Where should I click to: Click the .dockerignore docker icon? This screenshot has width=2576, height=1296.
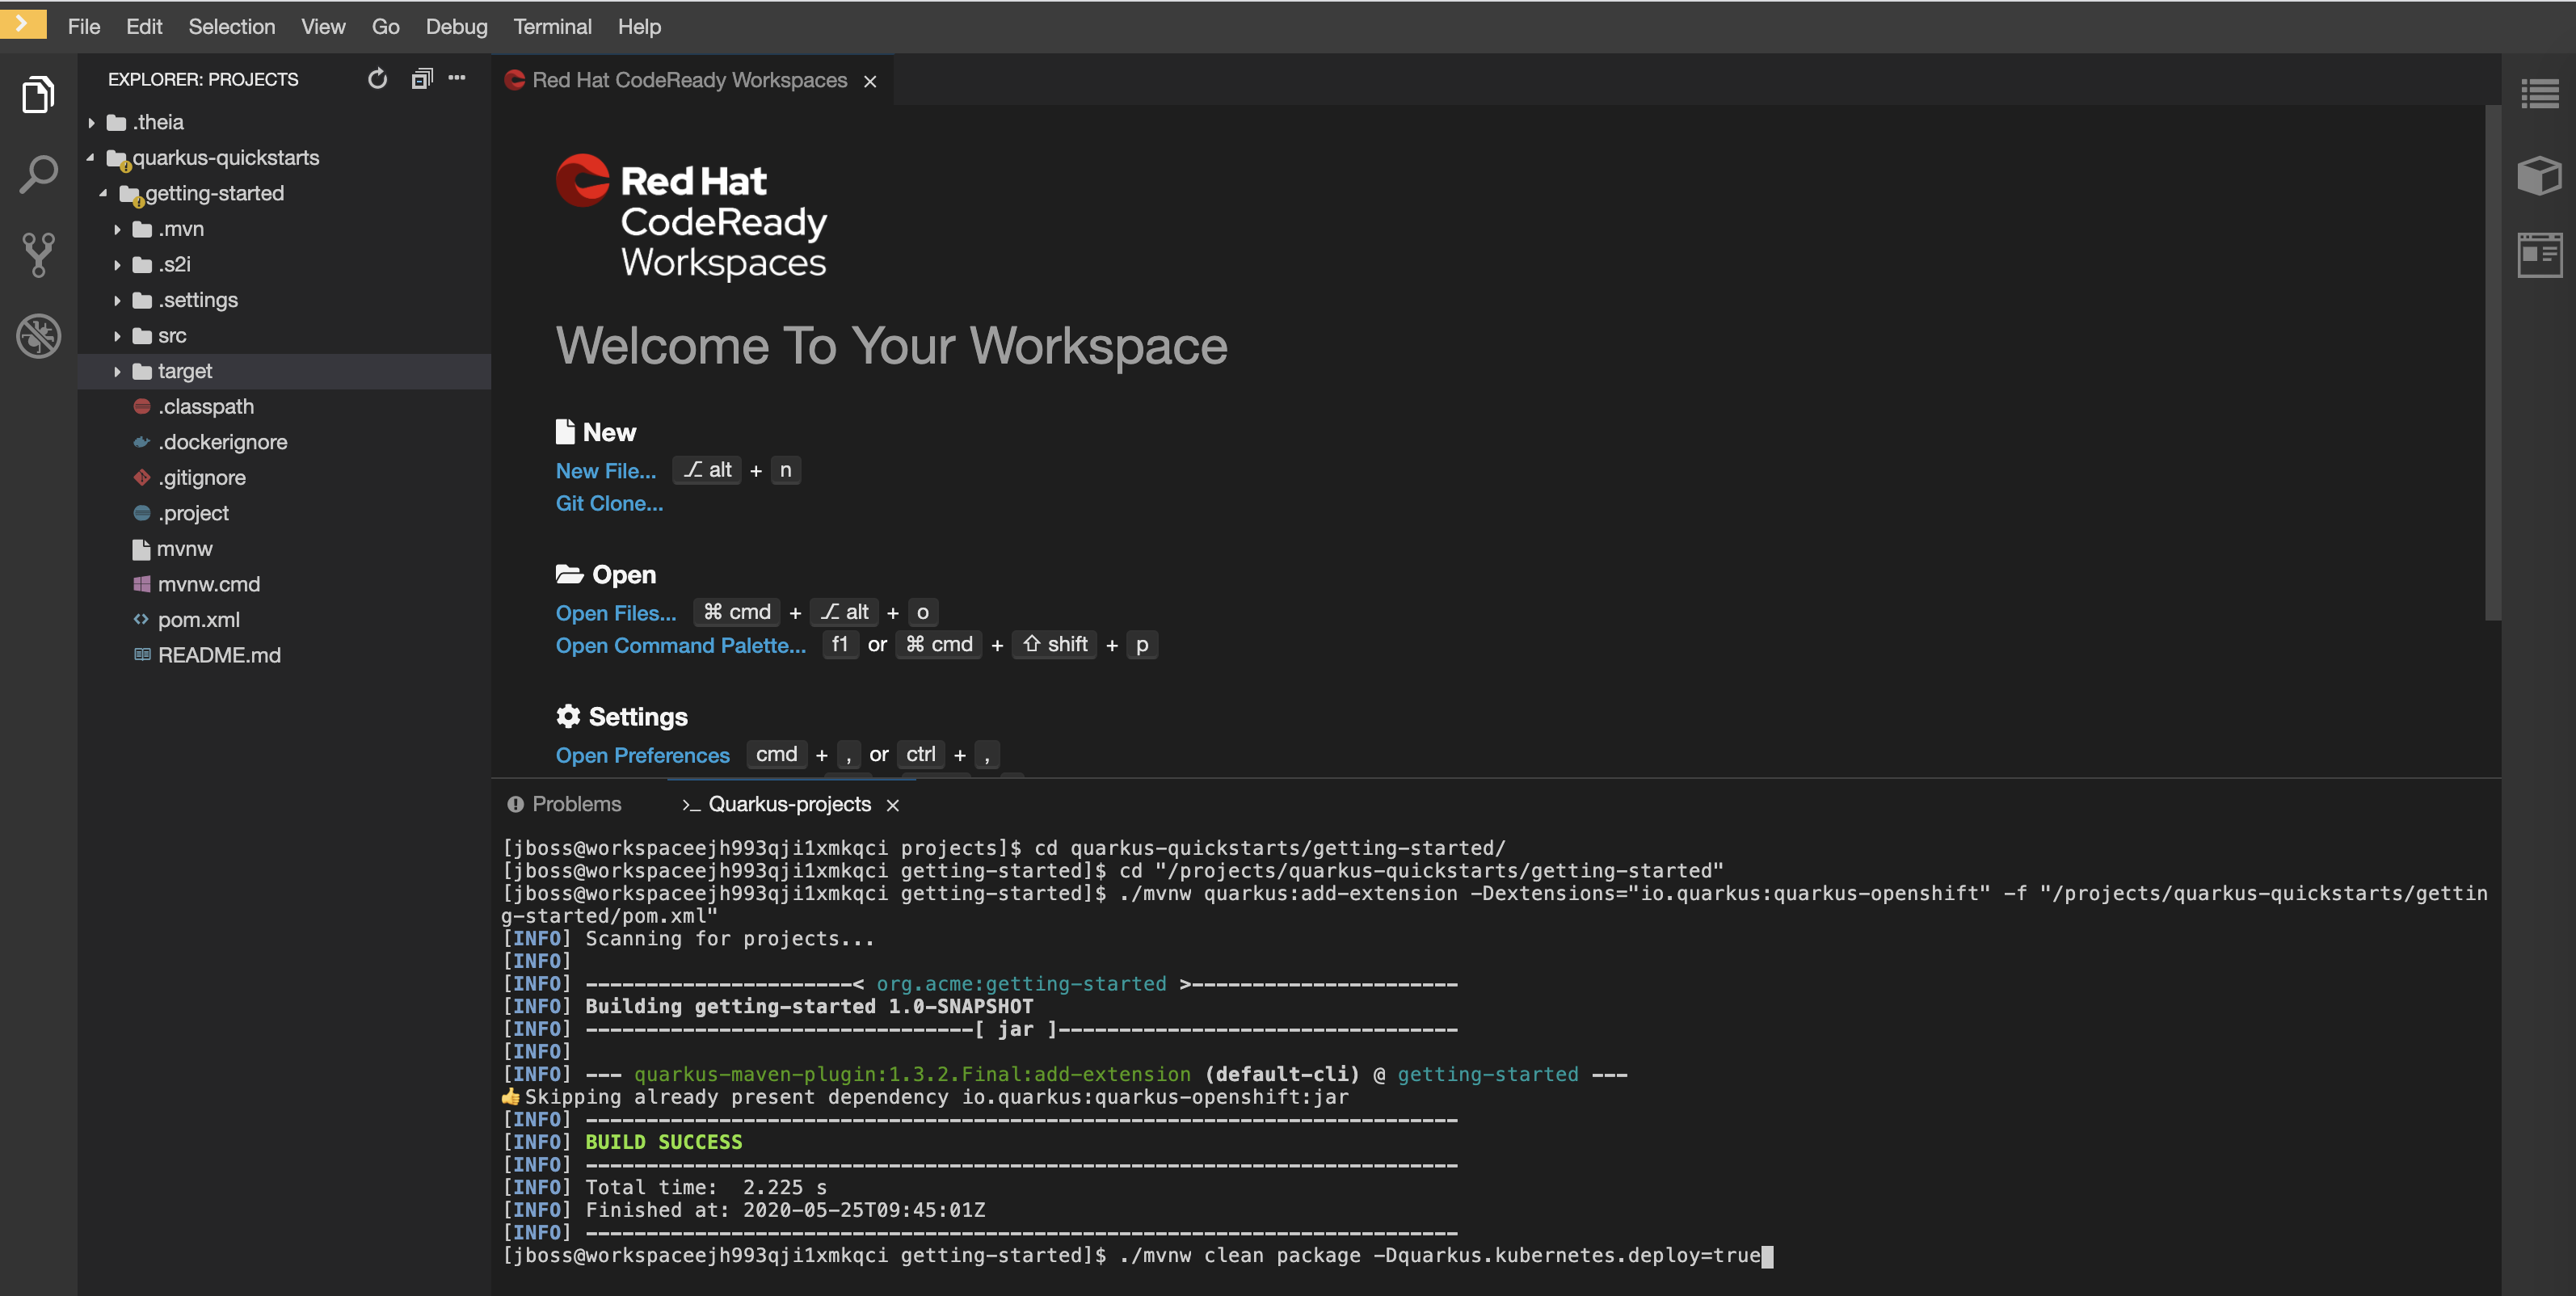click(x=142, y=442)
